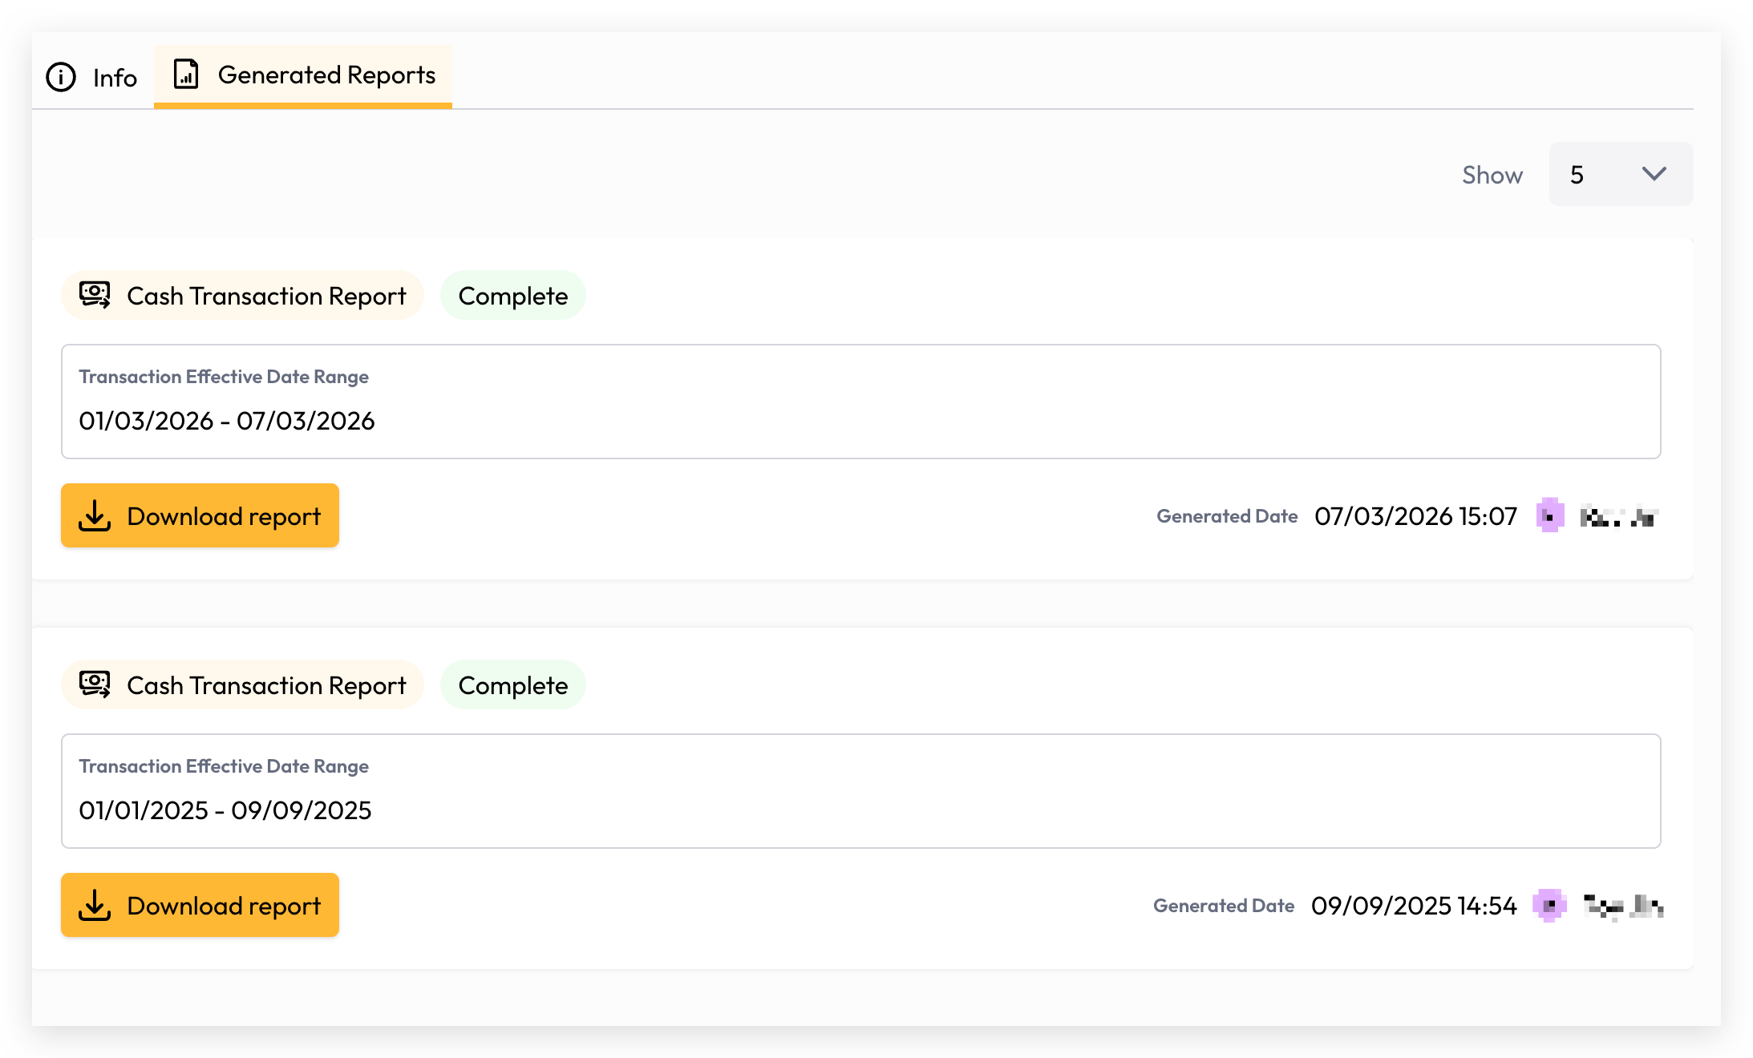Download the 01/01/2025 - 09/09/2025 report
The width and height of the screenshot is (1753, 1058).
tap(200, 905)
